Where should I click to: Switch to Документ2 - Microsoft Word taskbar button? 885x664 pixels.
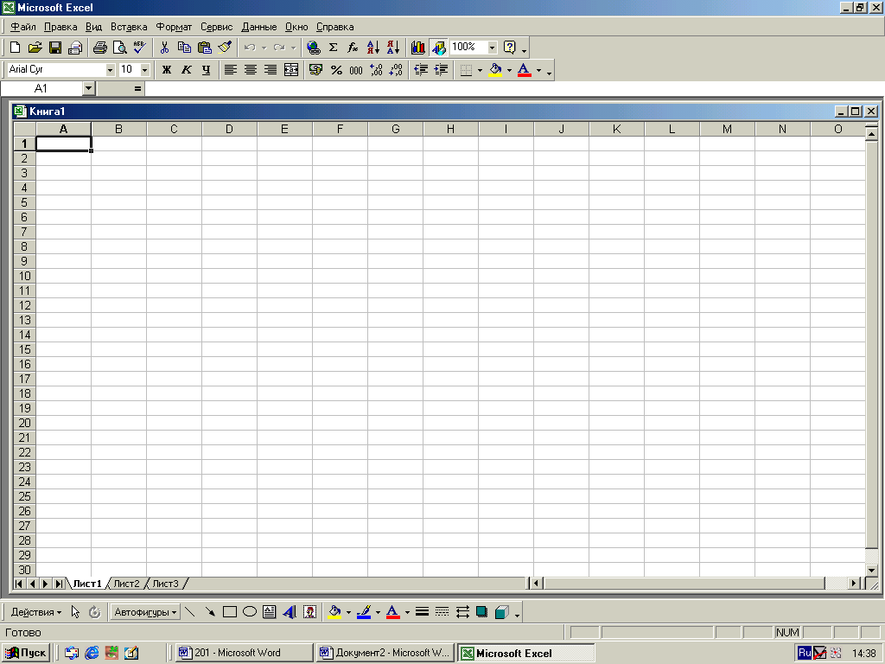(385, 653)
